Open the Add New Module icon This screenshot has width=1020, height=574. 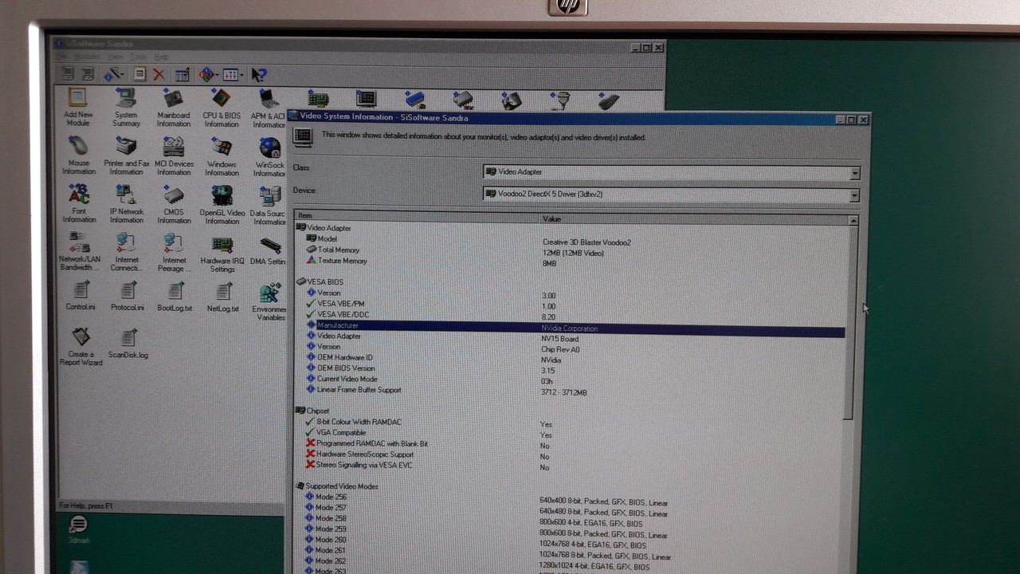click(x=78, y=107)
